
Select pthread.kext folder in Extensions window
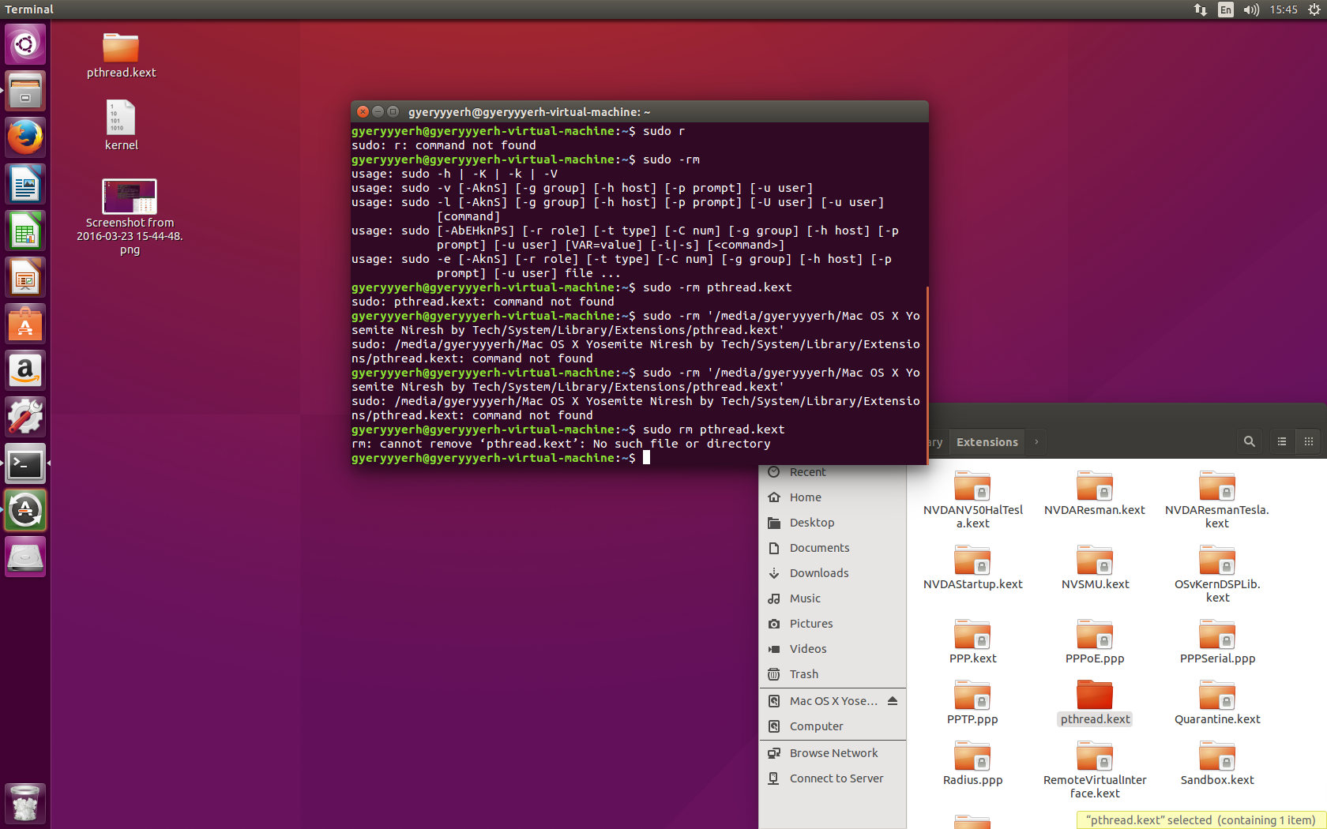(x=1095, y=703)
